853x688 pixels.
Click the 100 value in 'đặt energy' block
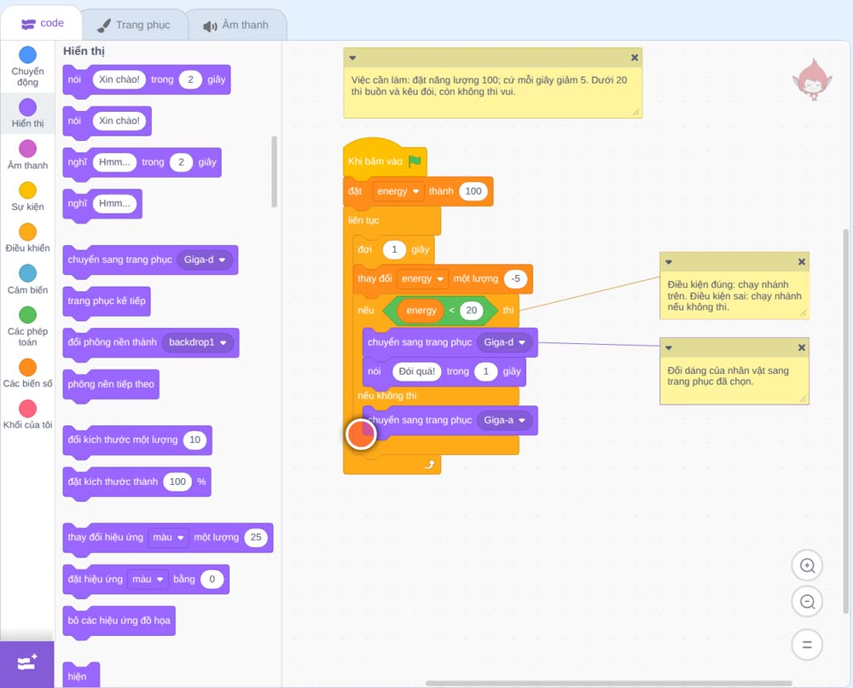tap(473, 191)
